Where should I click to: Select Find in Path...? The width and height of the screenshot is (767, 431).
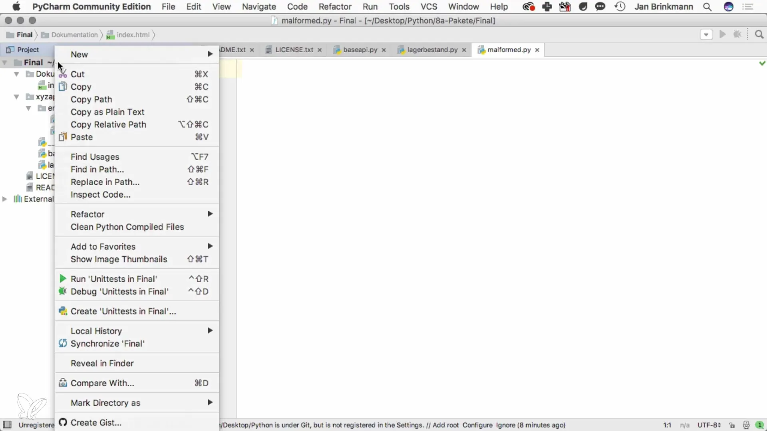(x=137, y=169)
